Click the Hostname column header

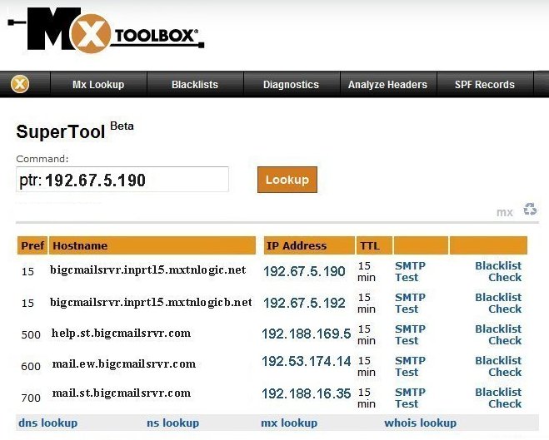coord(152,245)
